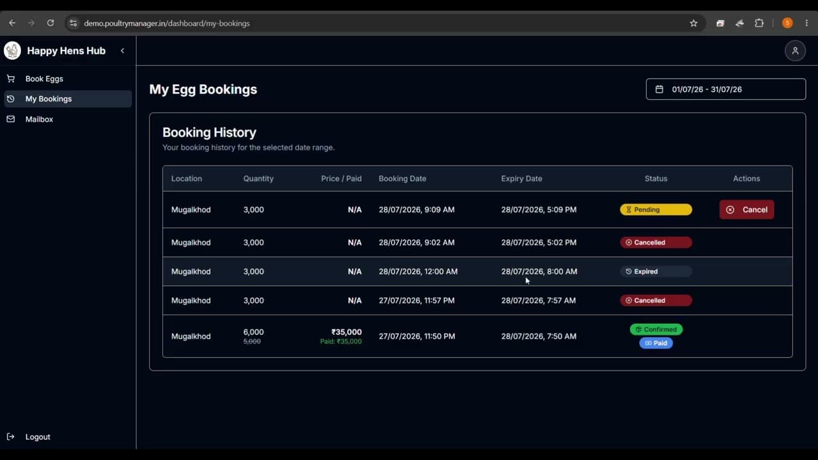Bookmark page with the star icon

[x=693, y=23]
